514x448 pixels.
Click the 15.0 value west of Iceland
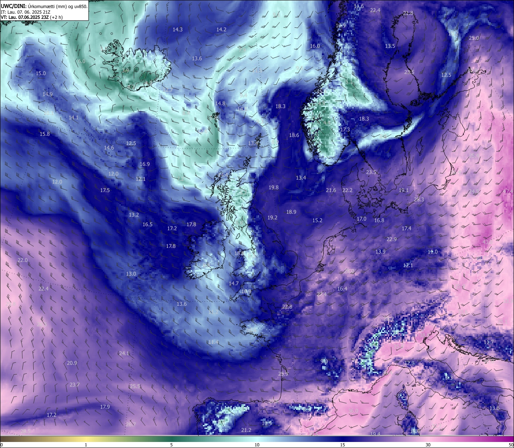click(x=41, y=73)
